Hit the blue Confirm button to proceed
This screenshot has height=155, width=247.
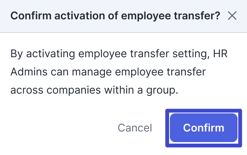[204, 128]
